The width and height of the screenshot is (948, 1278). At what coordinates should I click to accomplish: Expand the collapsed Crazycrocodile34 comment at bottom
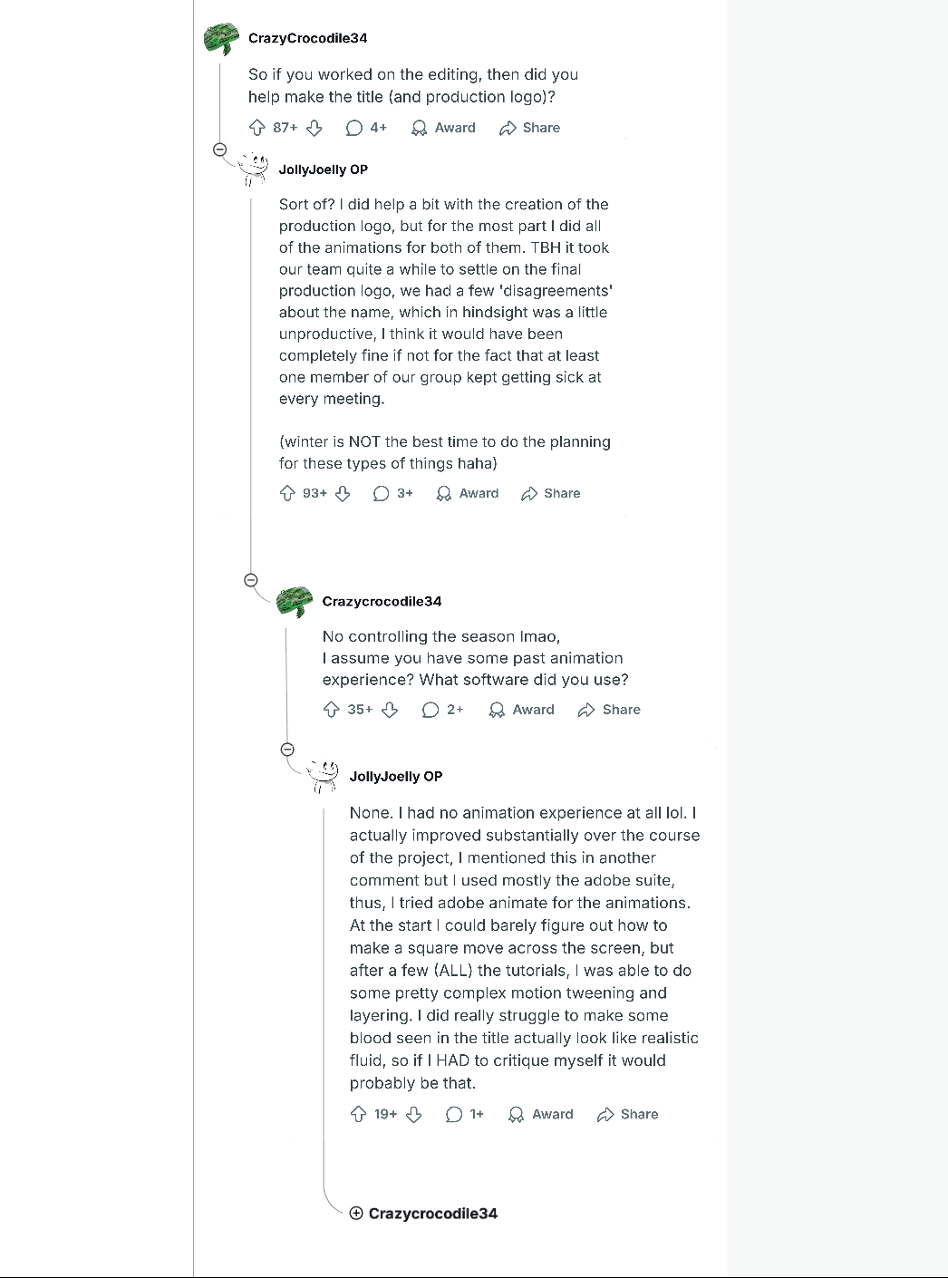tap(356, 1214)
